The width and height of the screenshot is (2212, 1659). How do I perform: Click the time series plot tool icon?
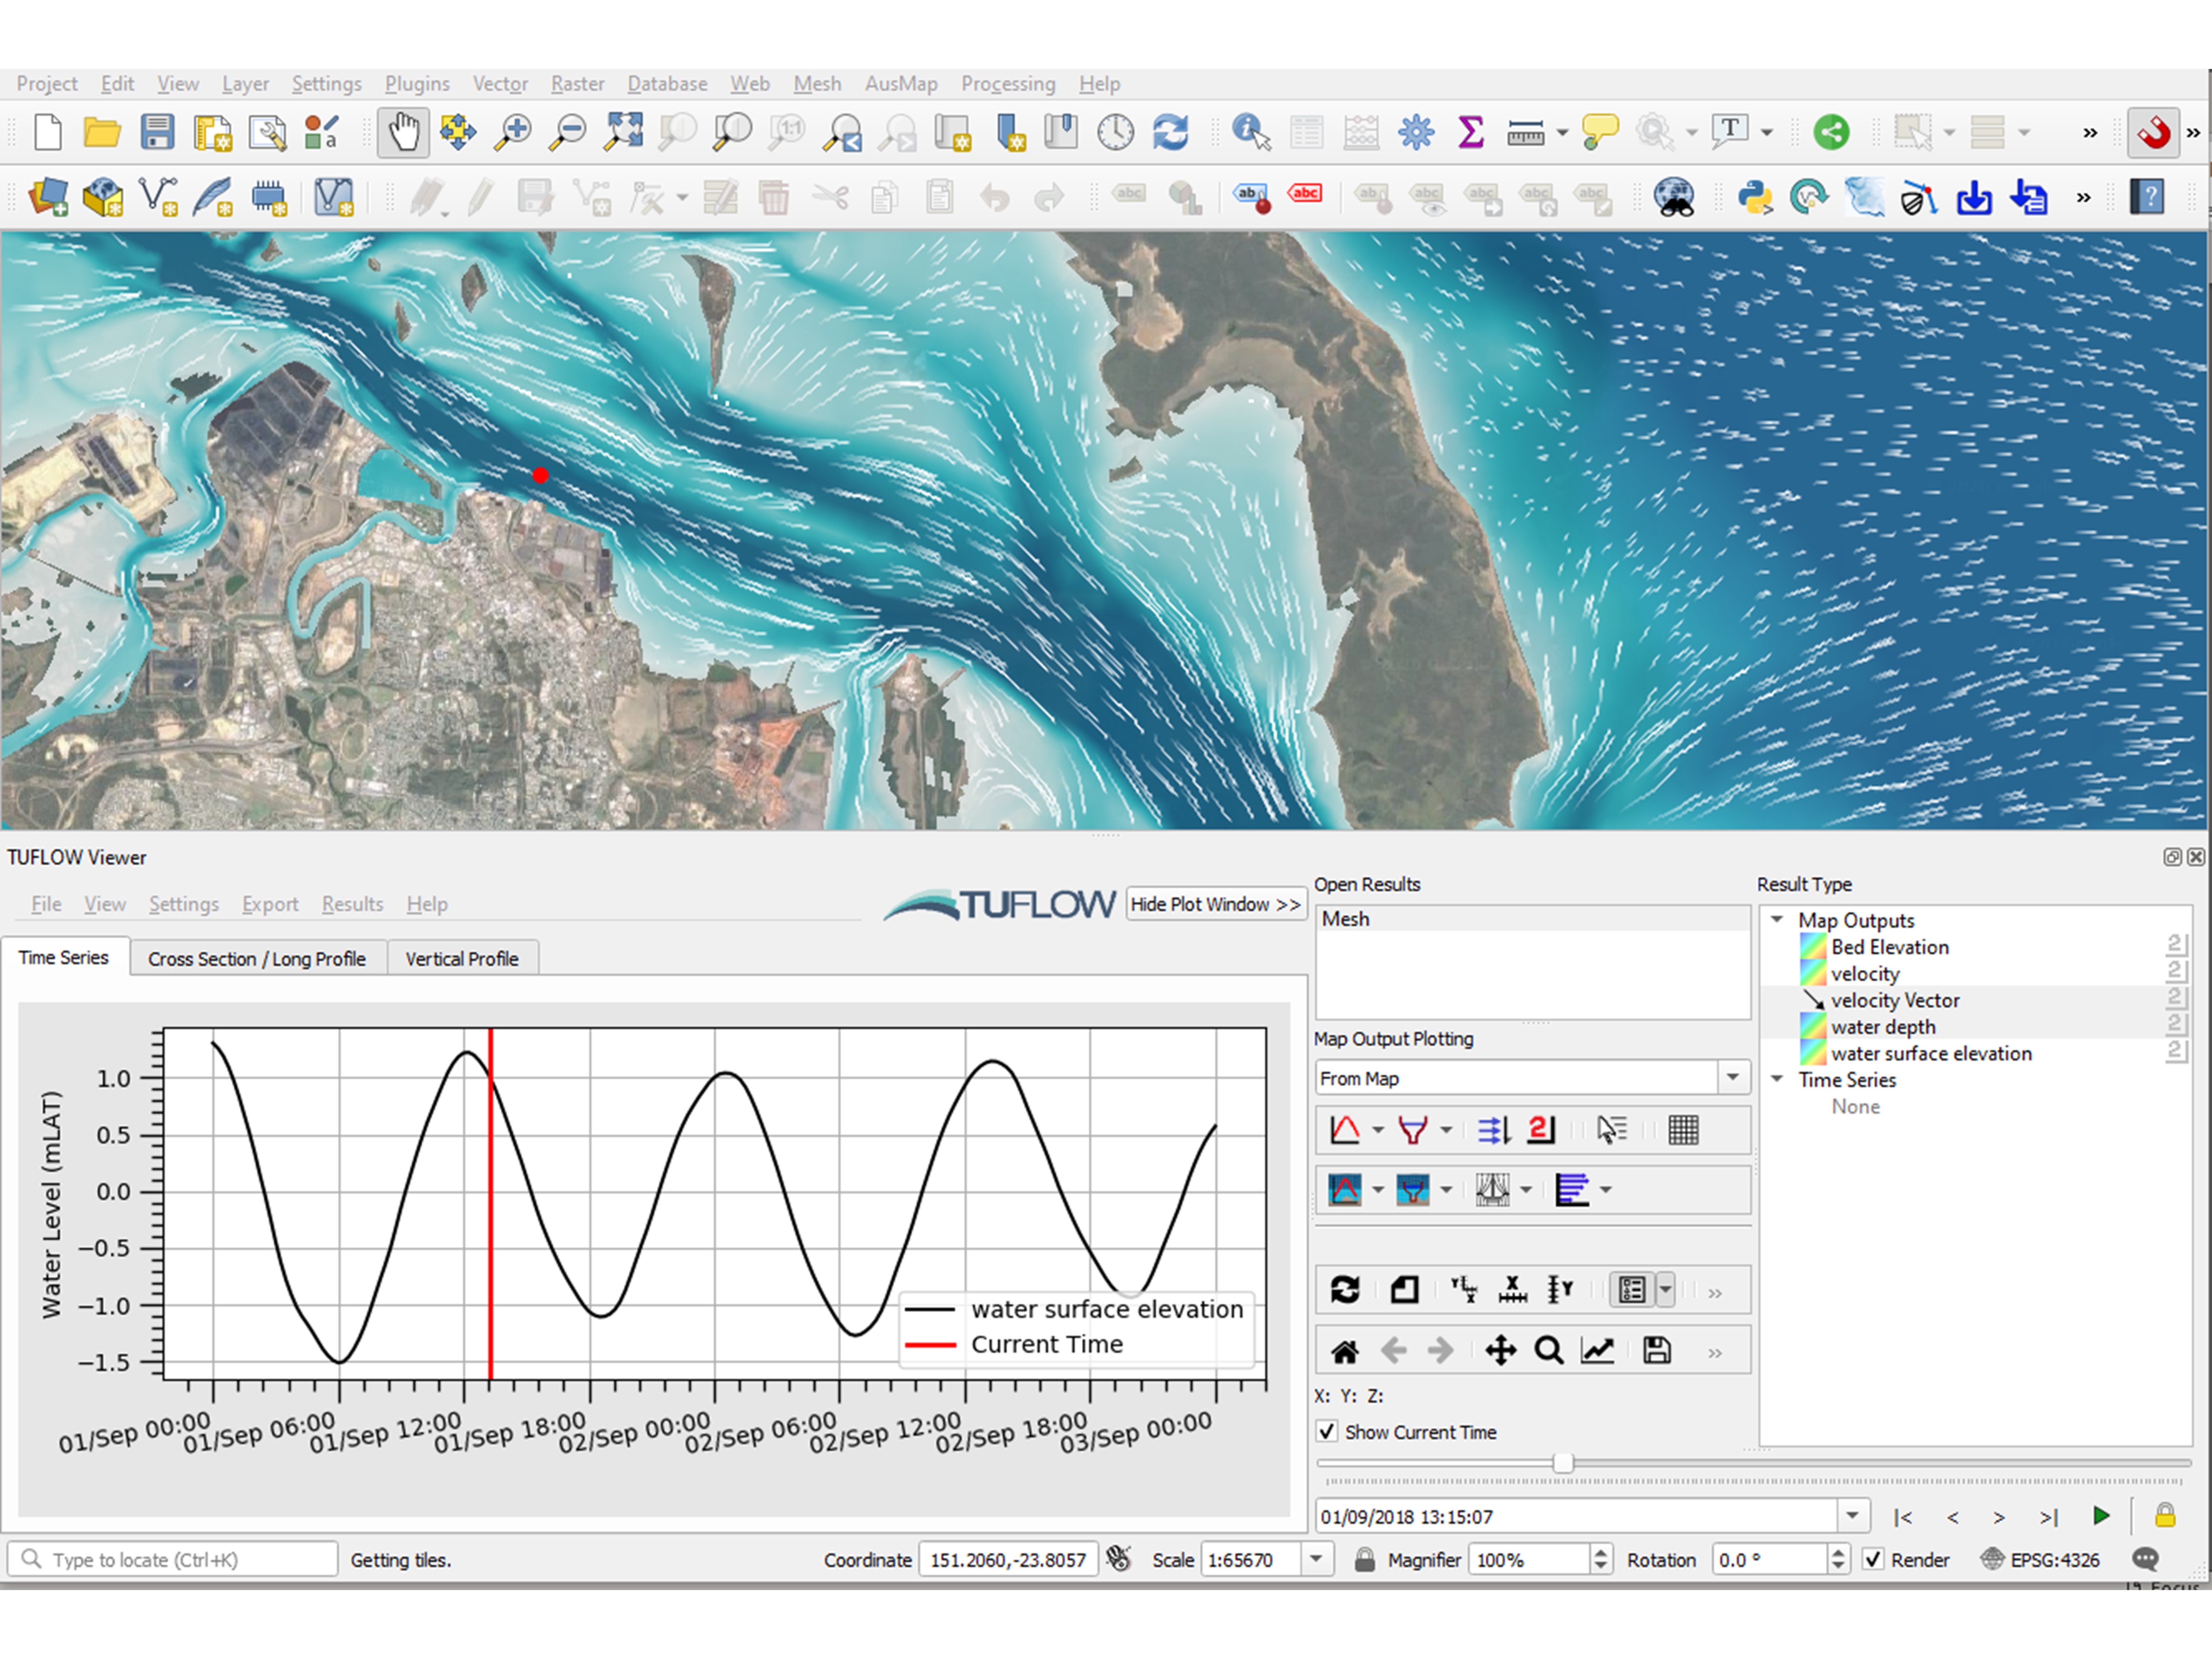pyautogui.click(x=1345, y=1130)
